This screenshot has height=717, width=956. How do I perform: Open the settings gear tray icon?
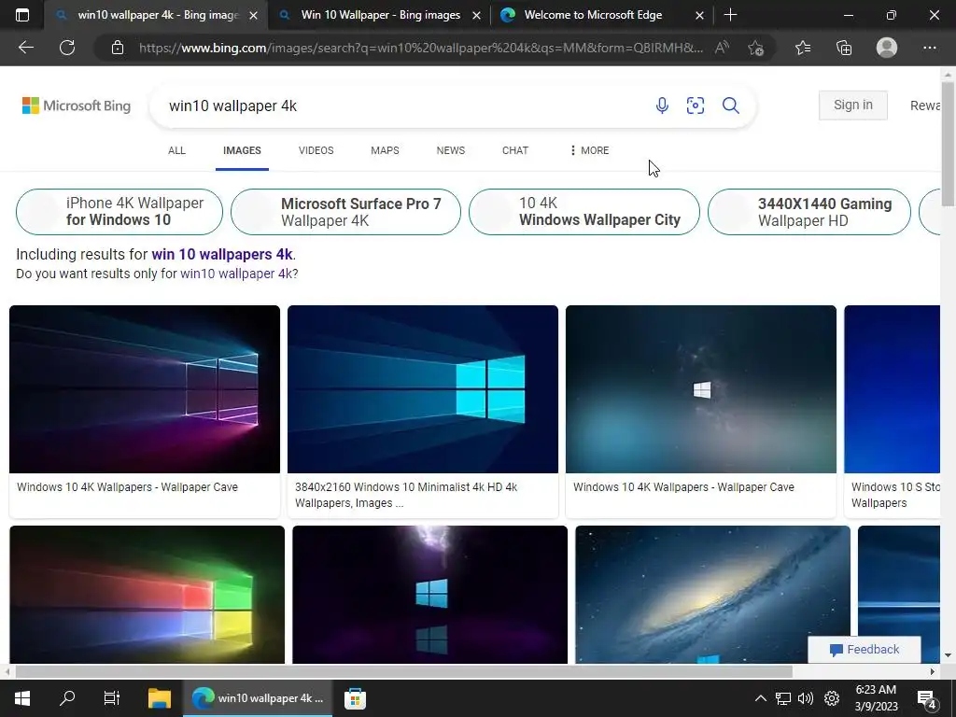coord(832,698)
